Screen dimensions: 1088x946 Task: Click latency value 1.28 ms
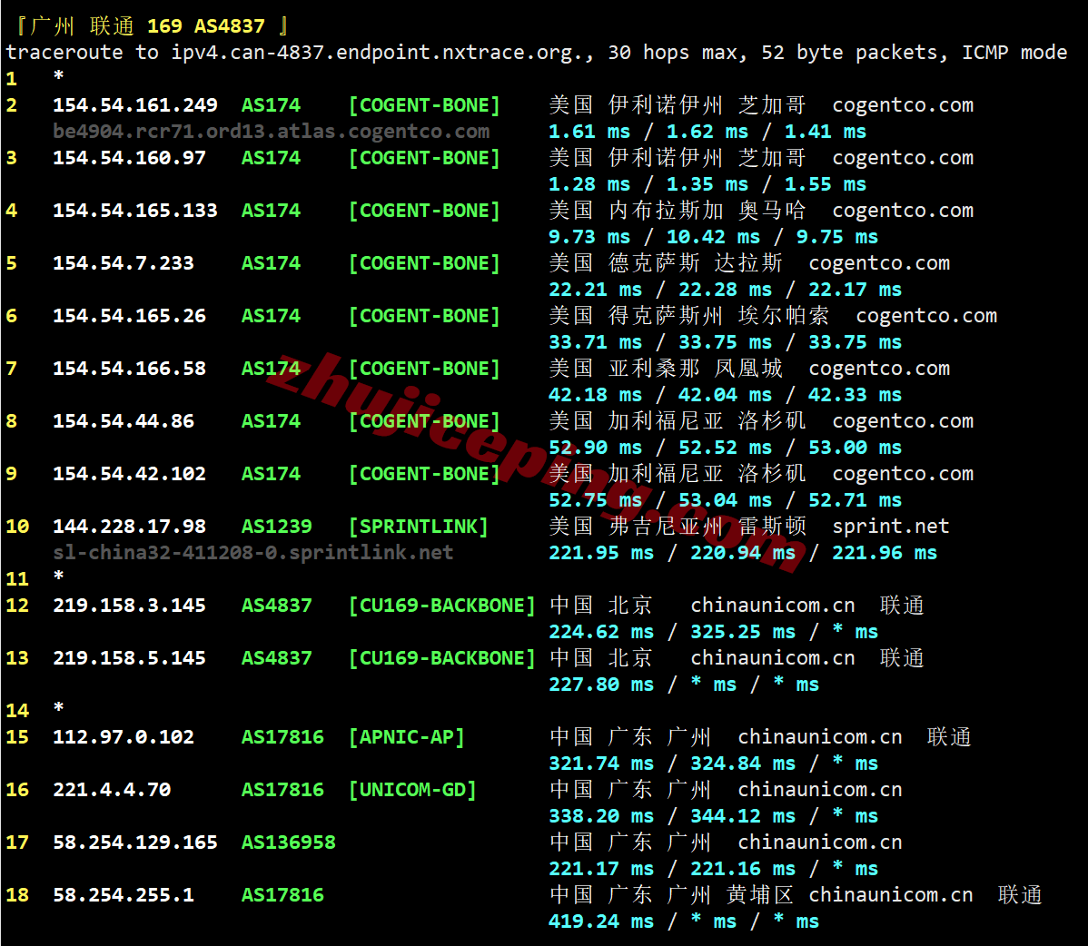point(589,184)
